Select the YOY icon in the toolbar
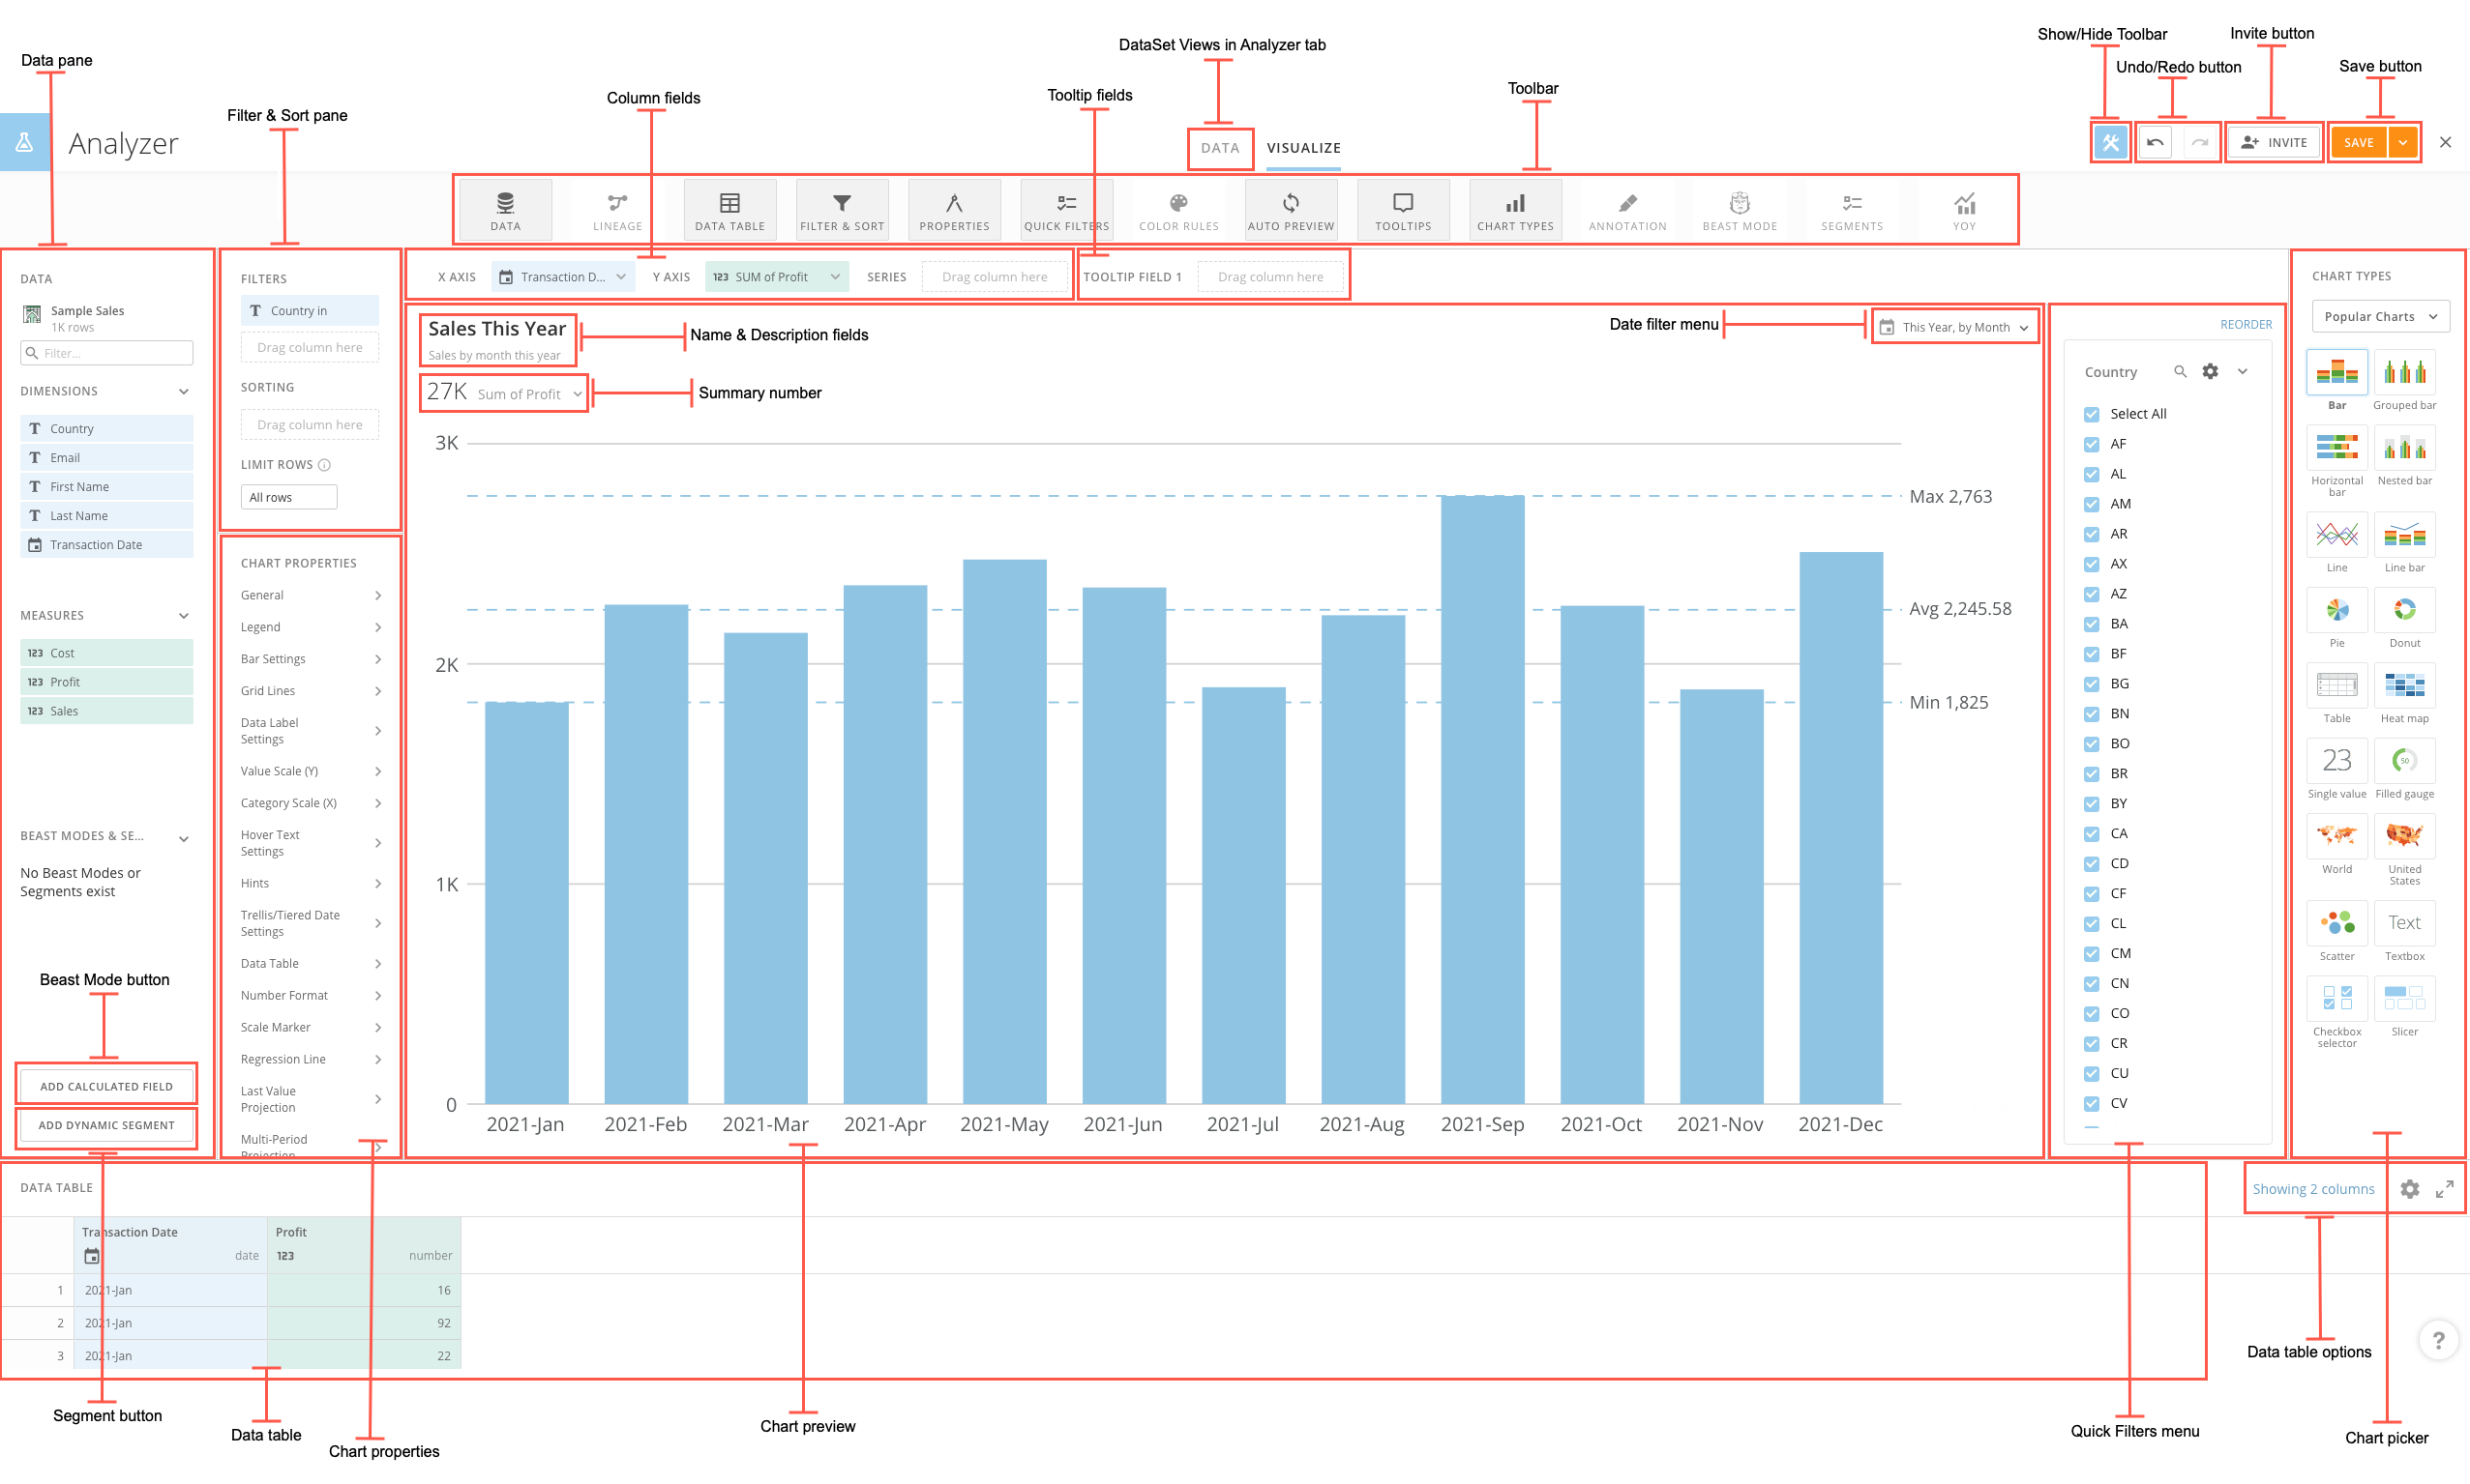Image resolution: width=2470 pixels, height=1484 pixels. pyautogui.click(x=1964, y=209)
